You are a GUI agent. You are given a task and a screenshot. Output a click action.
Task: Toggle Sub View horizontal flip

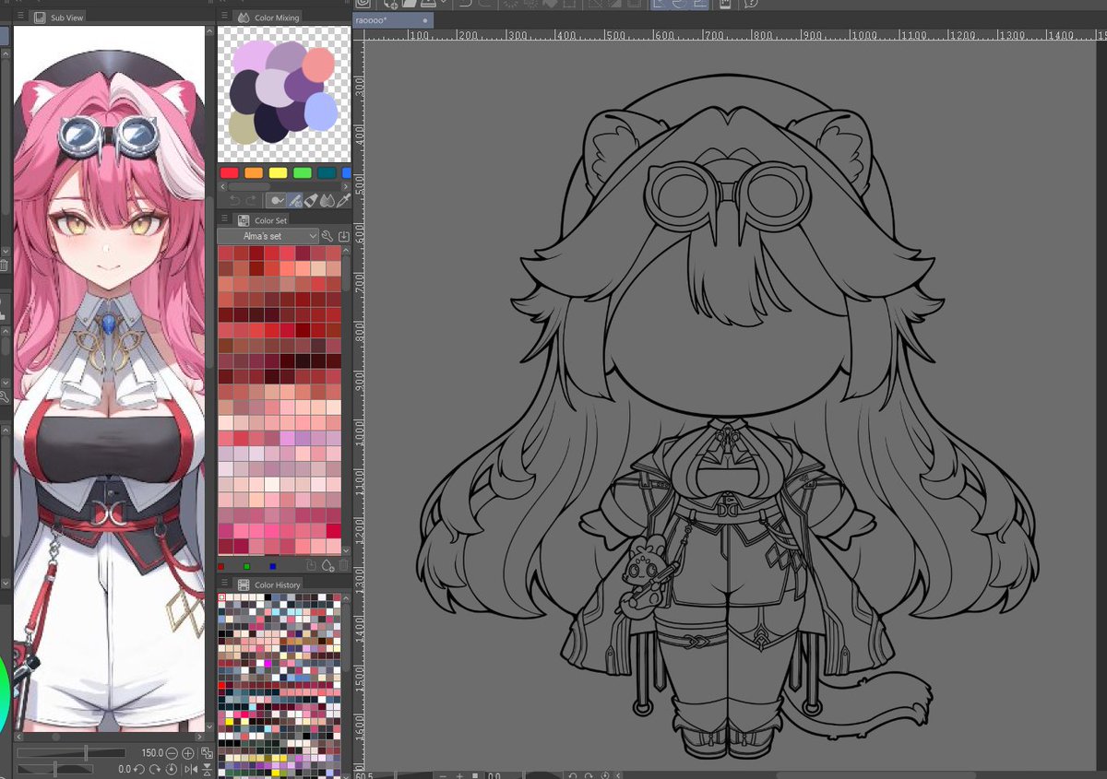coord(191,769)
